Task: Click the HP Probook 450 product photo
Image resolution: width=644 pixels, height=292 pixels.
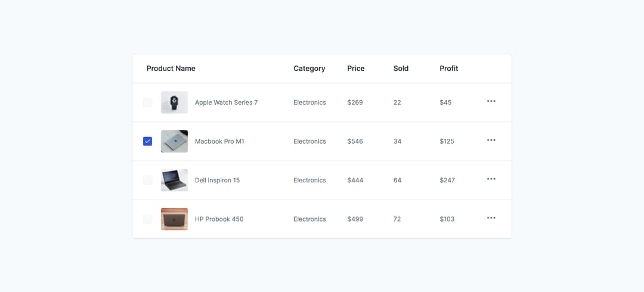Action: point(174,219)
